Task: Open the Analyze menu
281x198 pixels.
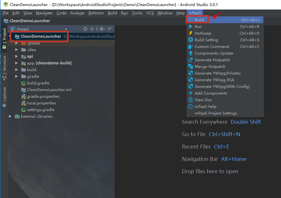Action: click(x=77, y=13)
